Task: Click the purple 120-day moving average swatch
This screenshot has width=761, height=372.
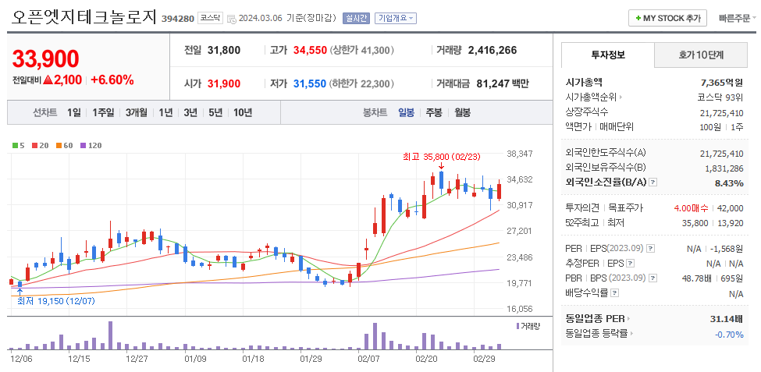Action: click(x=83, y=145)
